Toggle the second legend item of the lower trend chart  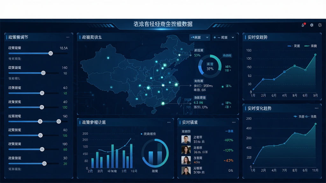[x=311, y=117]
